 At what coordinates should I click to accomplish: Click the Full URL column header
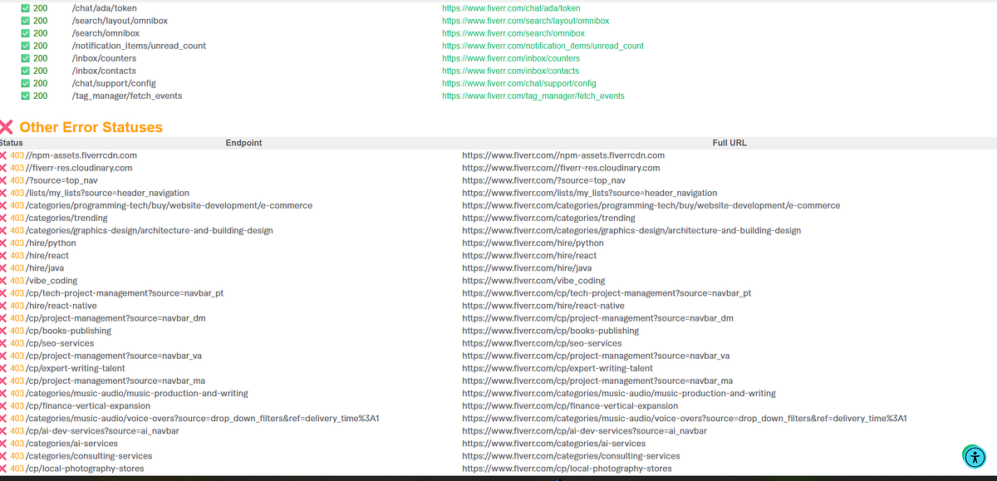point(729,142)
